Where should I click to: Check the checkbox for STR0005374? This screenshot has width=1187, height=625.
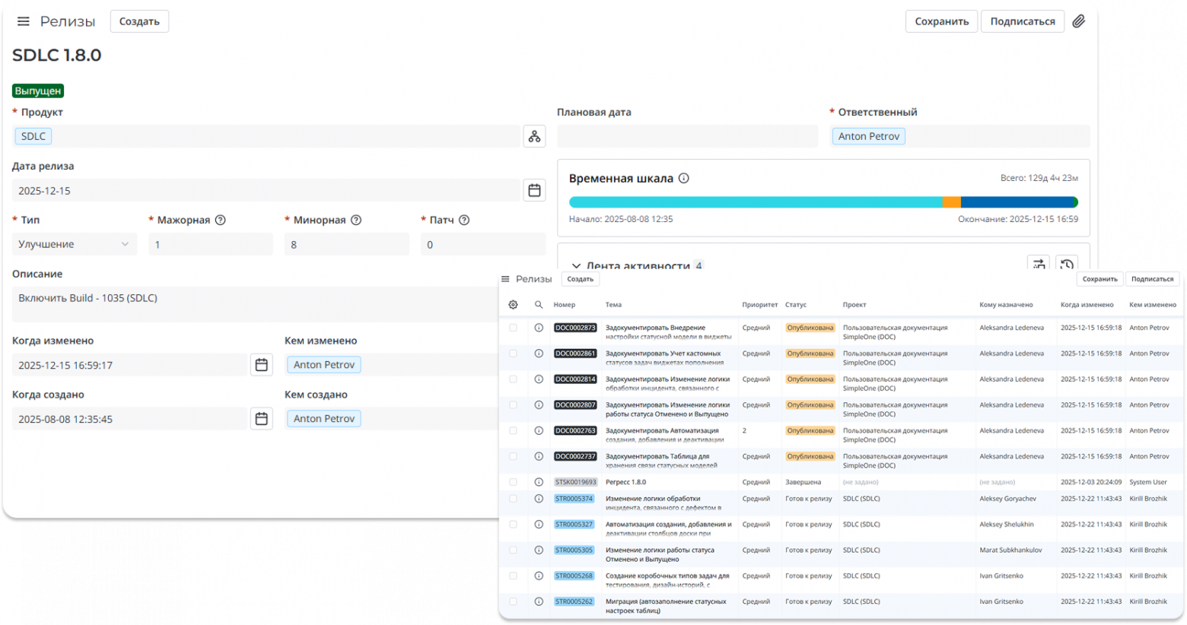pyautogui.click(x=513, y=499)
